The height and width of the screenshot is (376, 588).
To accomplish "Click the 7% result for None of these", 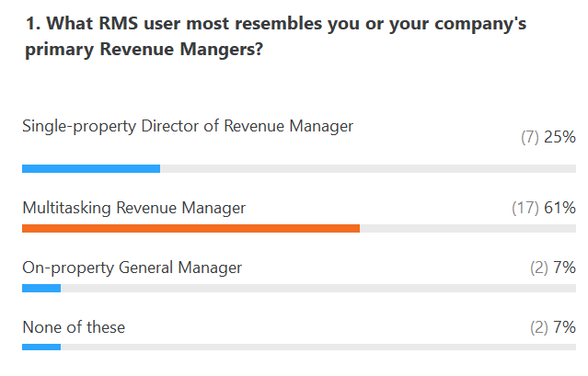I will click(x=564, y=327).
